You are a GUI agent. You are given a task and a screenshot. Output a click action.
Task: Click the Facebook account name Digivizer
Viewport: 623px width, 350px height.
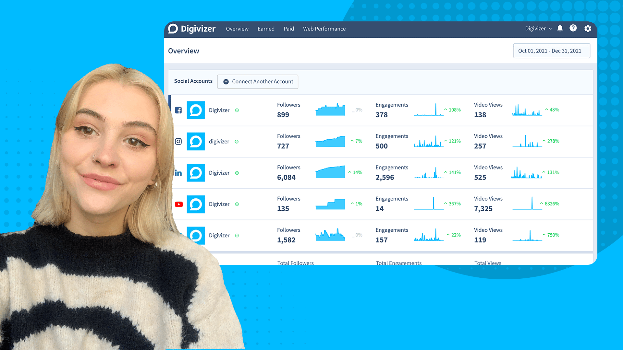coord(219,110)
